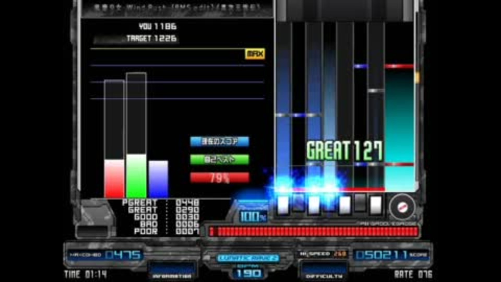Click the 100% gauge percentage readout
This screenshot has width=501, height=282.
pyautogui.click(x=253, y=217)
